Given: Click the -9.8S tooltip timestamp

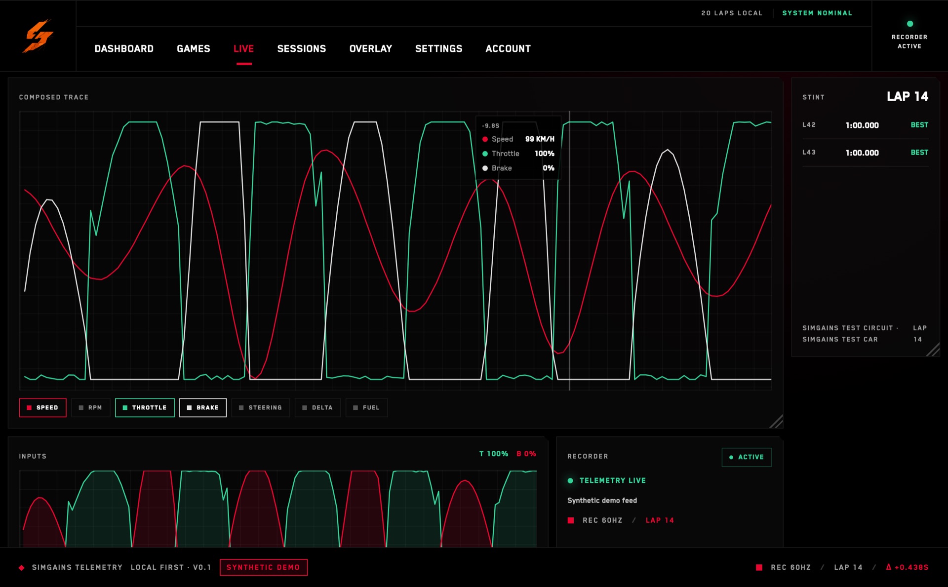Looking at the screenshot, I should click(490, 126).
